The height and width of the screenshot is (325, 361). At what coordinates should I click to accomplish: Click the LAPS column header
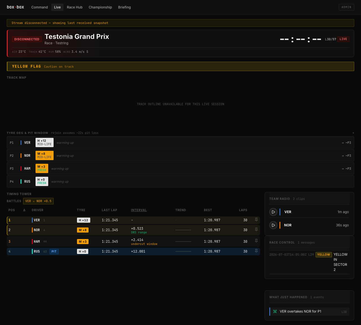coord(243,210)
